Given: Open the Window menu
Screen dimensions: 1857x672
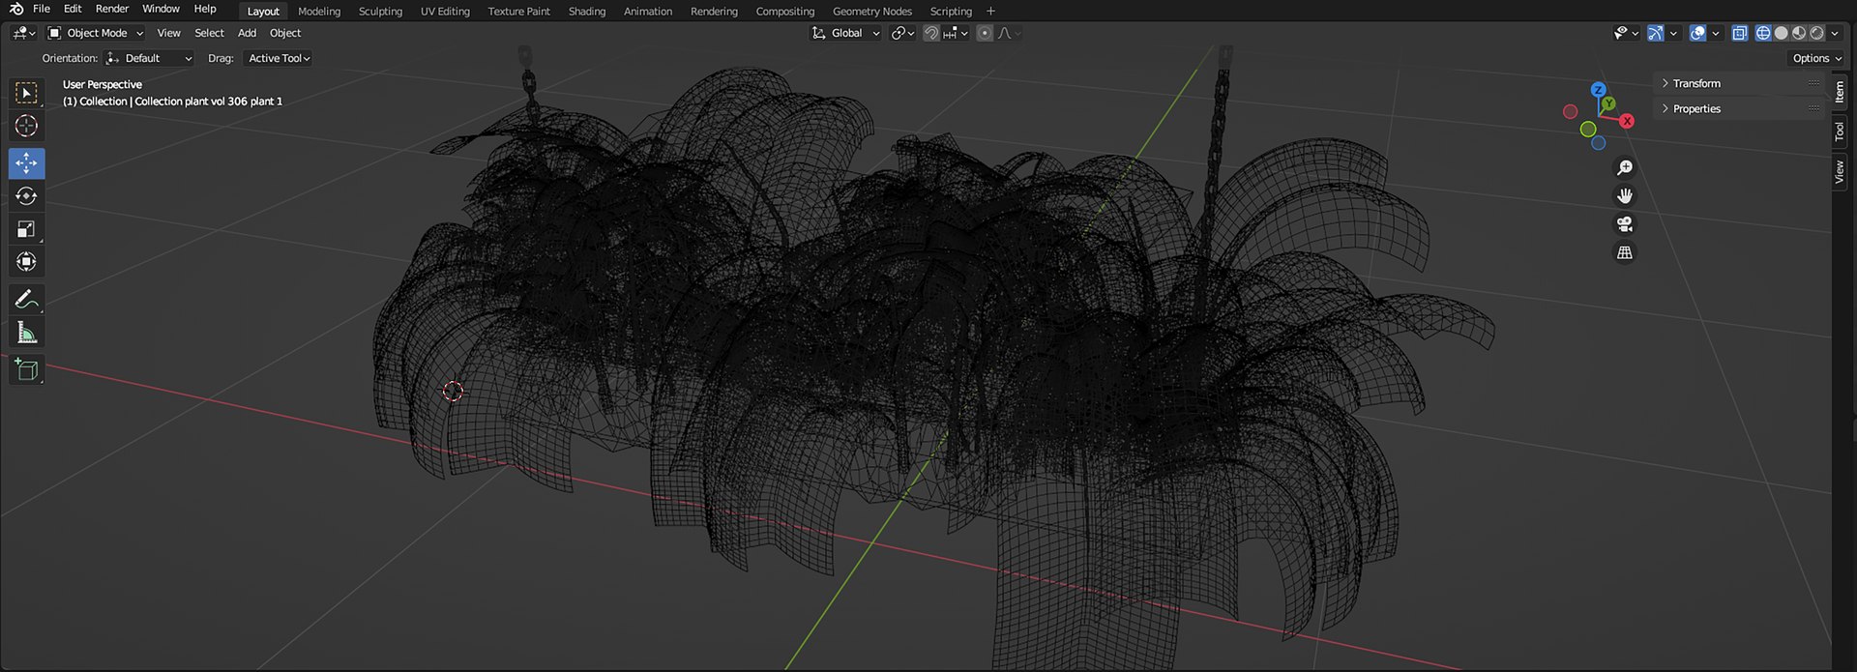Looking at the screenshot, I should point(161,9).
